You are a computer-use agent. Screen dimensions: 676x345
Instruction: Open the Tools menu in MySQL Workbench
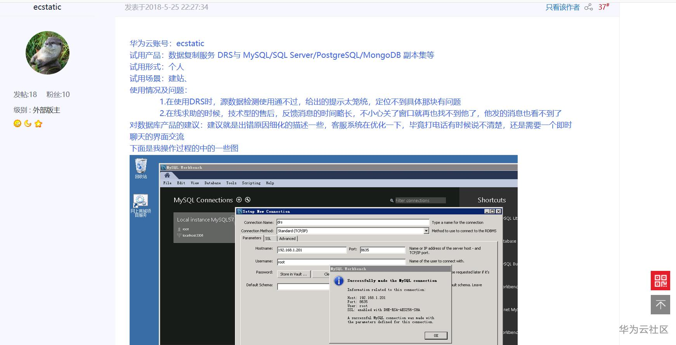coord(231,183)
